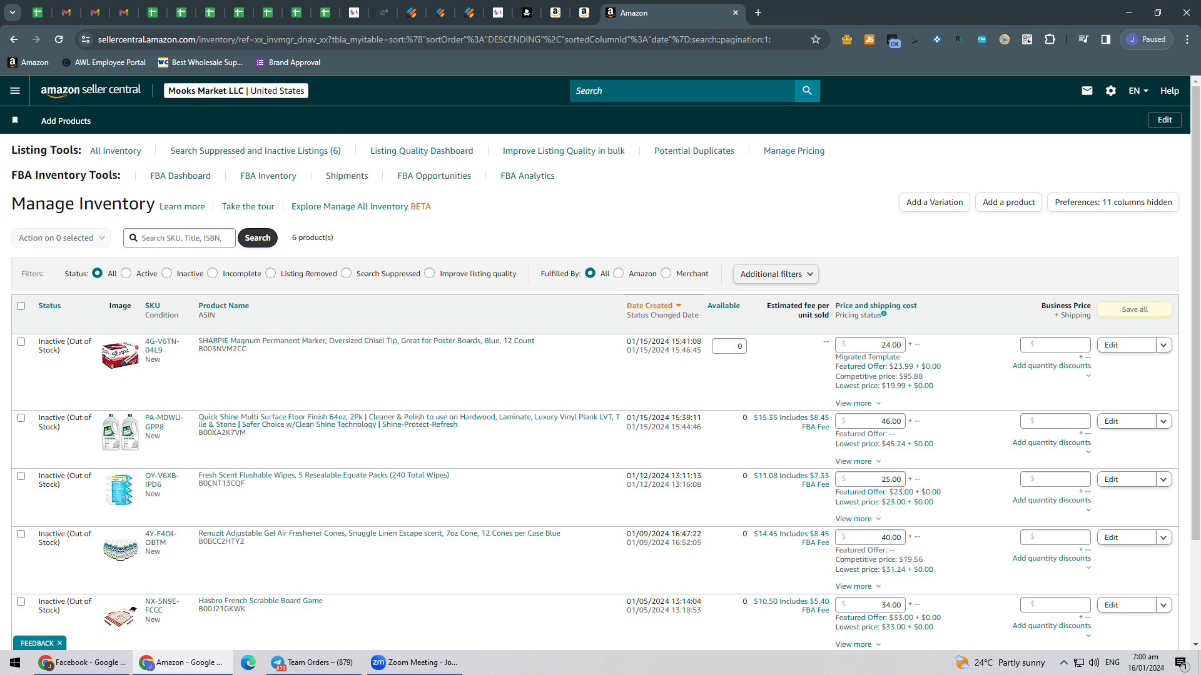Open Manage Pricing tool
The height and width of the screenshot is (675, 1201).
pyautogui.click(x=794, y=151)
